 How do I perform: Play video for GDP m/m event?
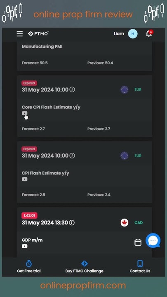click(25, 246)
